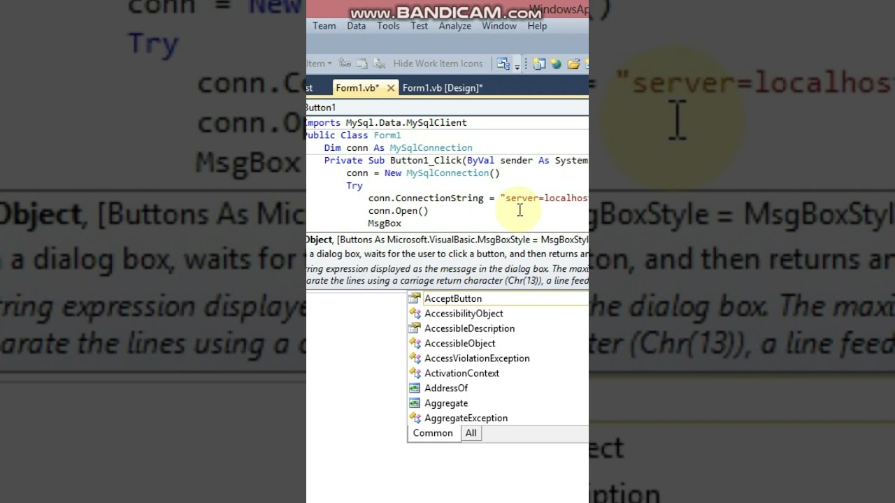Switch to the Form1.vb* code tab
This screenshot has width=895, height=503.
click(x=357, y=87)
